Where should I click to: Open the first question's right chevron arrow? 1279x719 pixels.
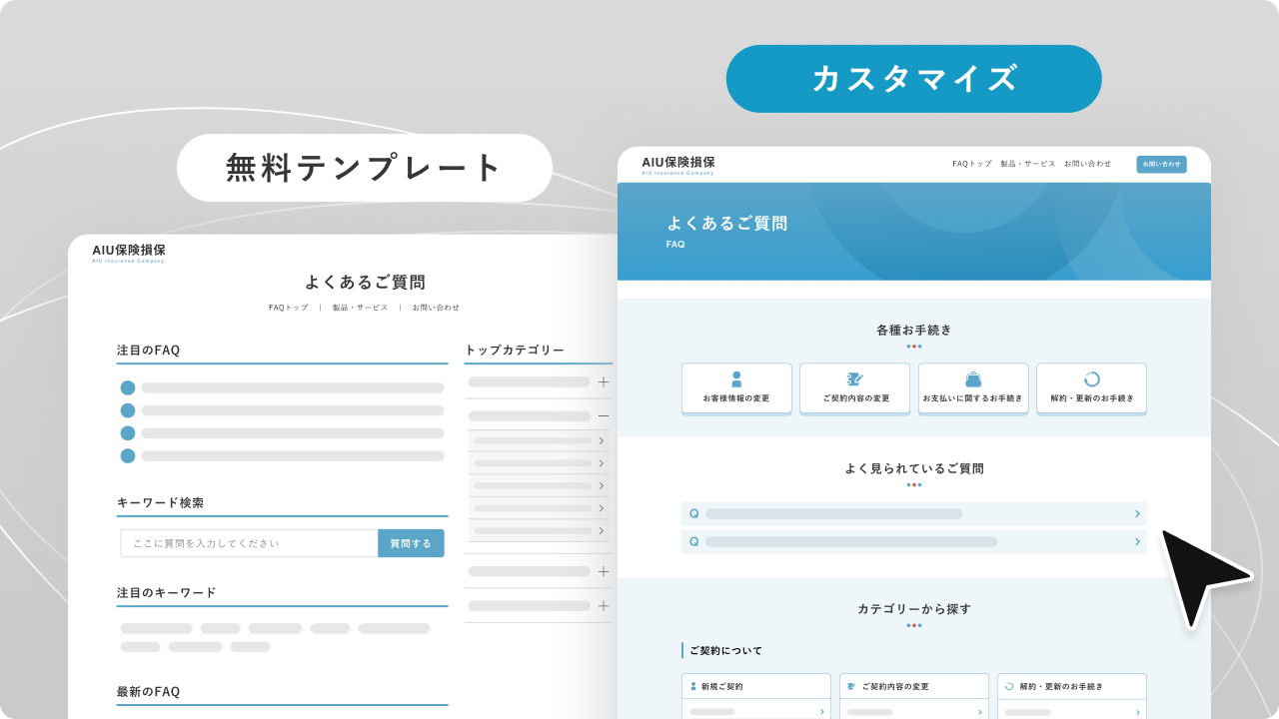pyautogui.click(x=1137, y=514)
